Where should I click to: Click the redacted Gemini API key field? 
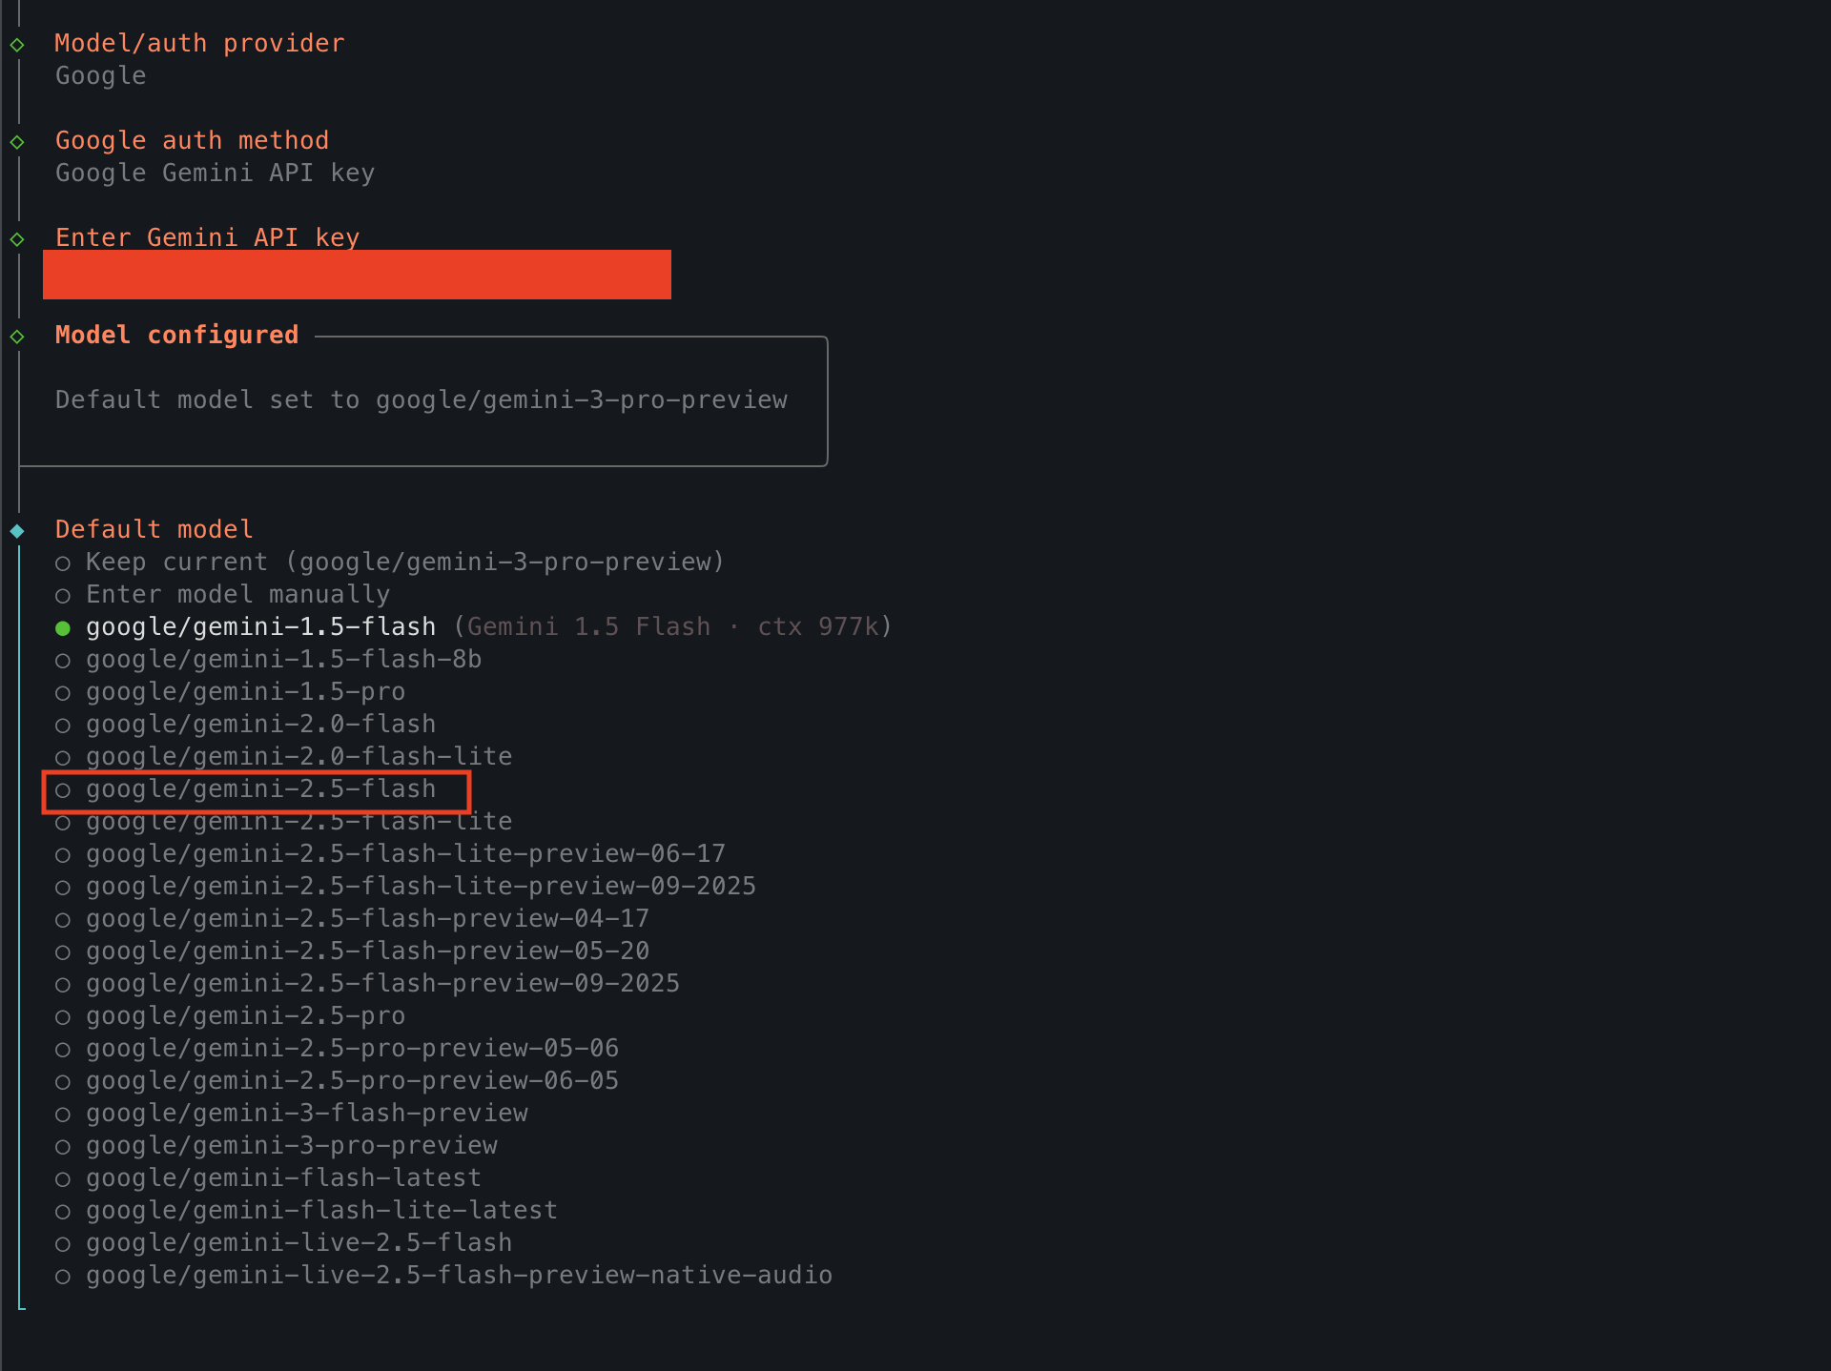[x=357, y=275]
